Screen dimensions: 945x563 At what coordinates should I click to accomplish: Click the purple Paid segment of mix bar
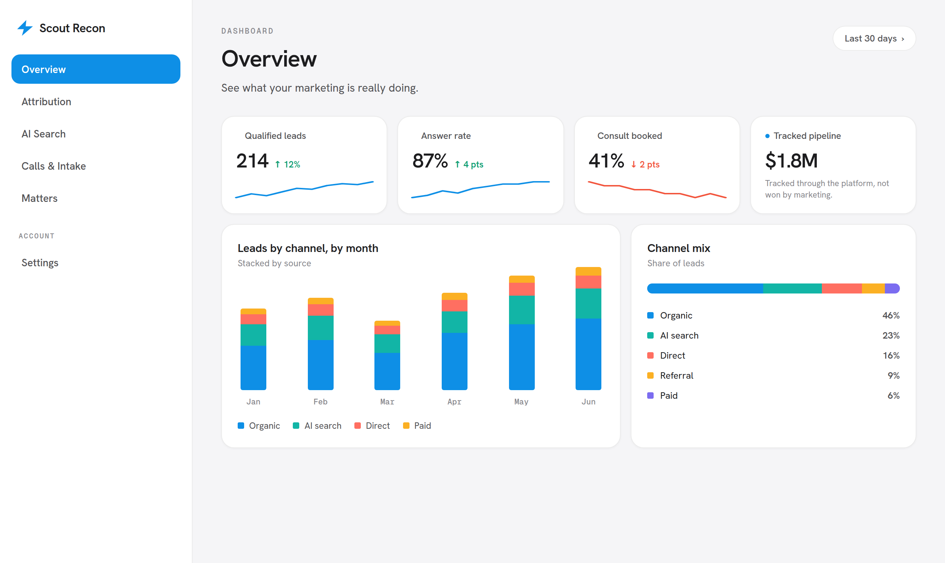tap(892, 288)
